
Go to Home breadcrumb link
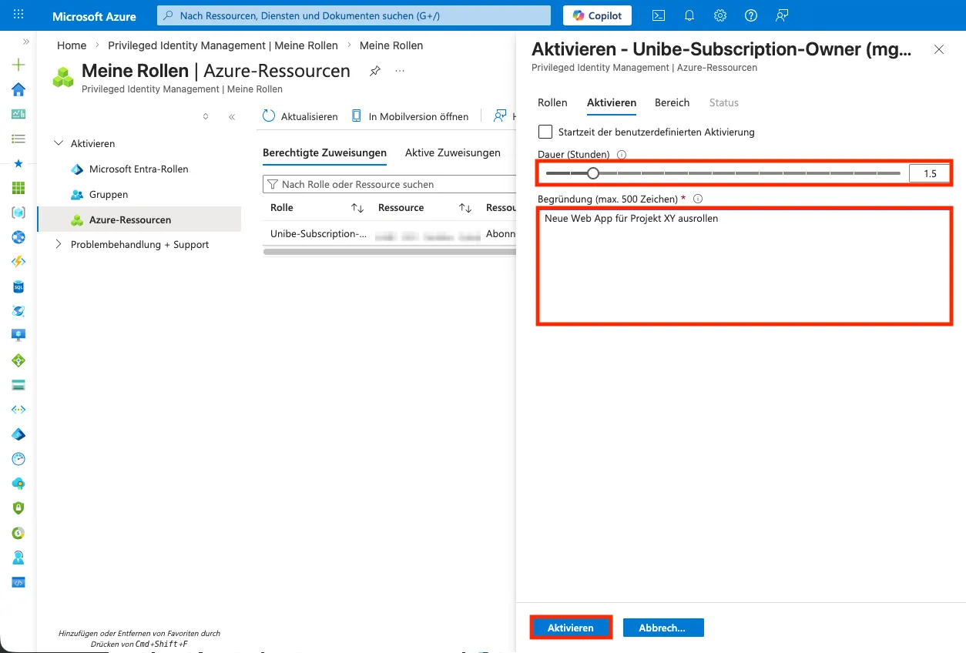pos(72,45)
